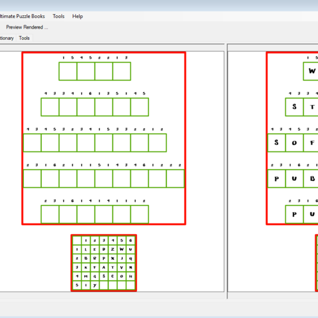This screenshot has height=318, width=318.
Task: Select the last empty box of the bottom puzzle row
Action: click(x=139, y=214)
